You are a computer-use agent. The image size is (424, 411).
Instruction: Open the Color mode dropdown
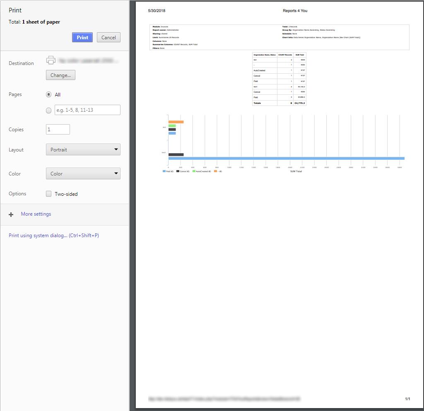(83, 174)
